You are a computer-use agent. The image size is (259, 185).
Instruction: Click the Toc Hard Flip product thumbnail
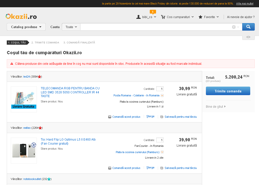[24, 151]
